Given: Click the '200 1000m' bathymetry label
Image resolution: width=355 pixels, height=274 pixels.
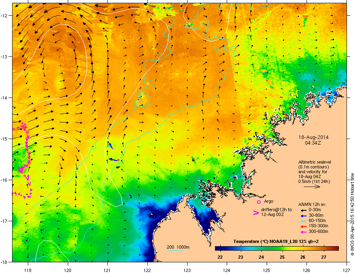Looking at the screenshot, I should point(178,247).
